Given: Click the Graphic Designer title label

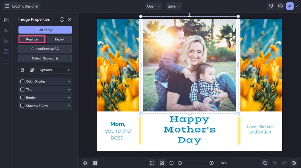Looking at the screenshot, I should tap(25, 6).
